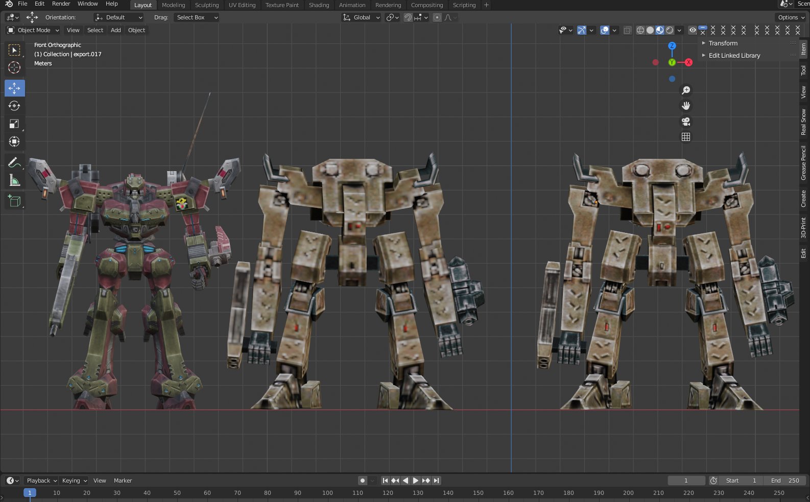Open the Global transform orientation dropdown

(x=361, y=17)
